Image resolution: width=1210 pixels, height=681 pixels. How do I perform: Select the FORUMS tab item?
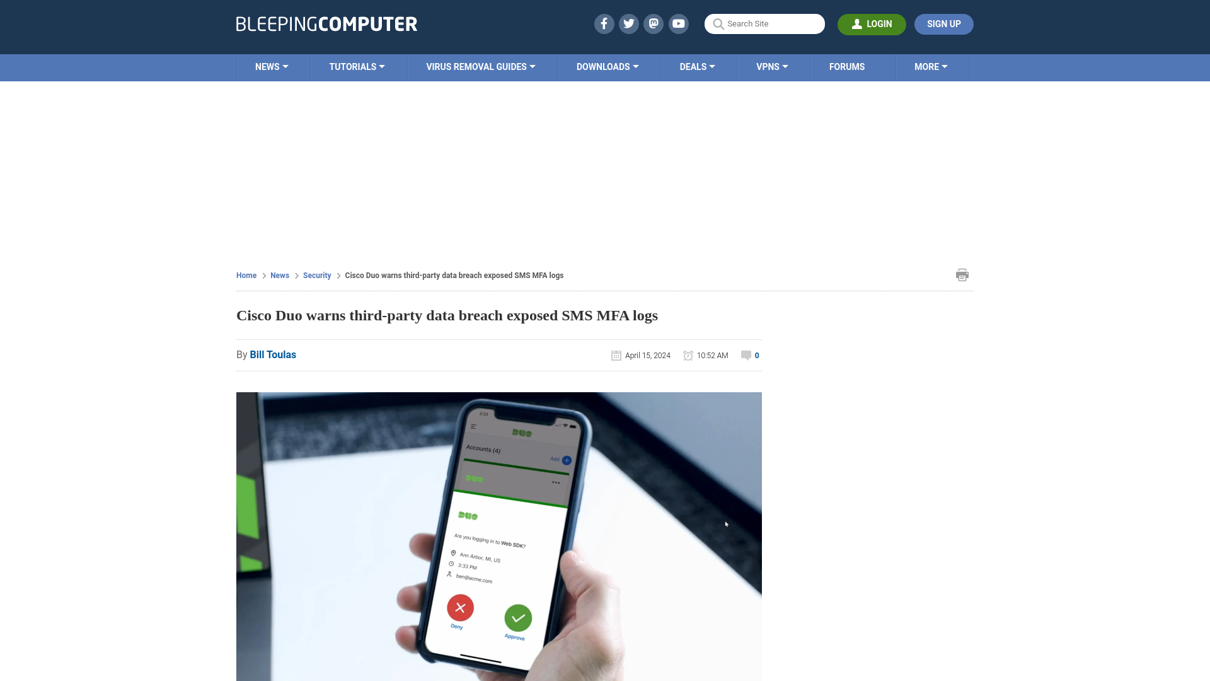click(x=846, y=66)
